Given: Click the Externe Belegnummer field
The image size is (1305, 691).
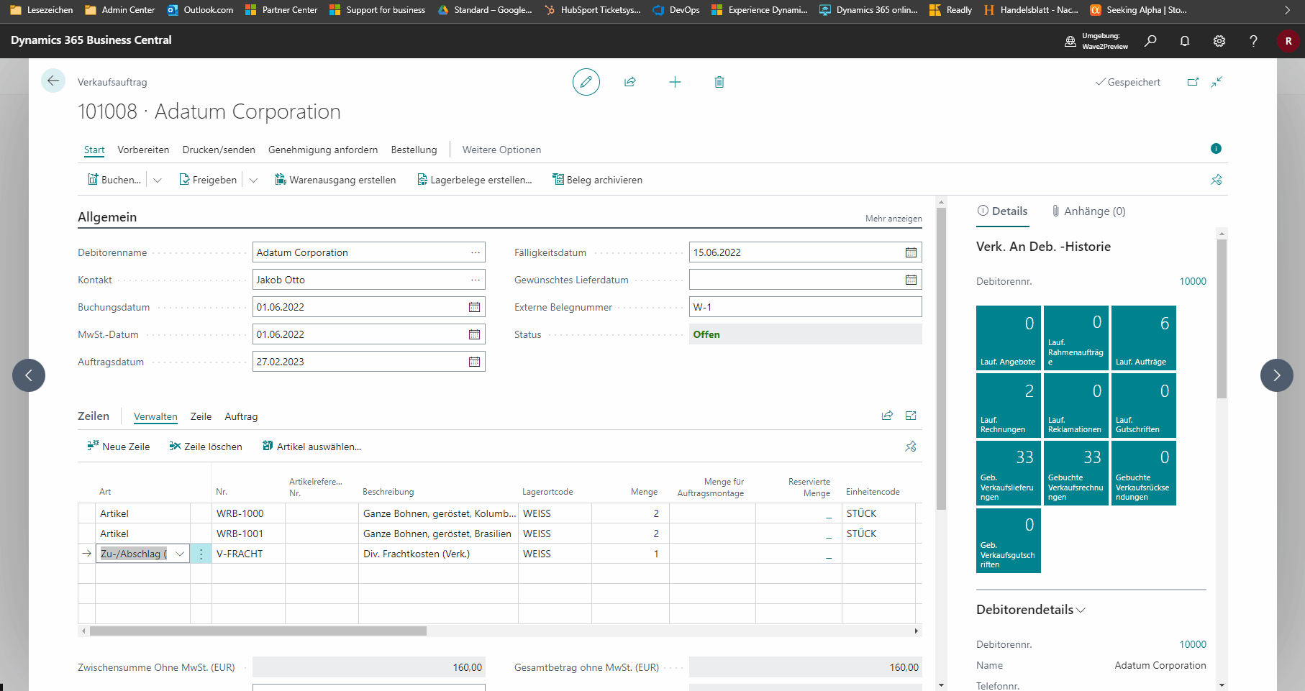Looking at the screenshot, I should (805, 307).
